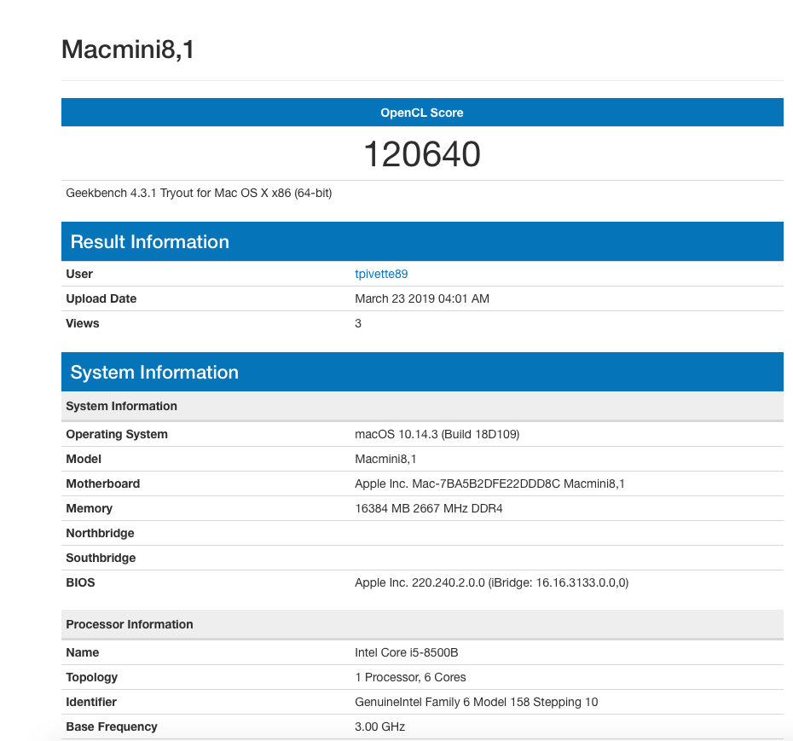
Task: Click the Operating System row label
Action: [x=117, y=434]
